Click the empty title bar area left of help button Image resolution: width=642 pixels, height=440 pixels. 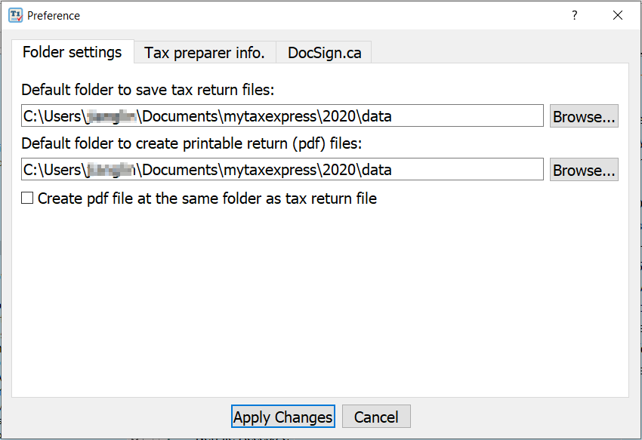click(317, 15)
